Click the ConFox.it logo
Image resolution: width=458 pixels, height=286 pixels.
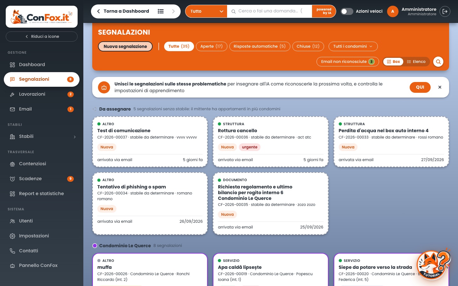pos(42,17)
